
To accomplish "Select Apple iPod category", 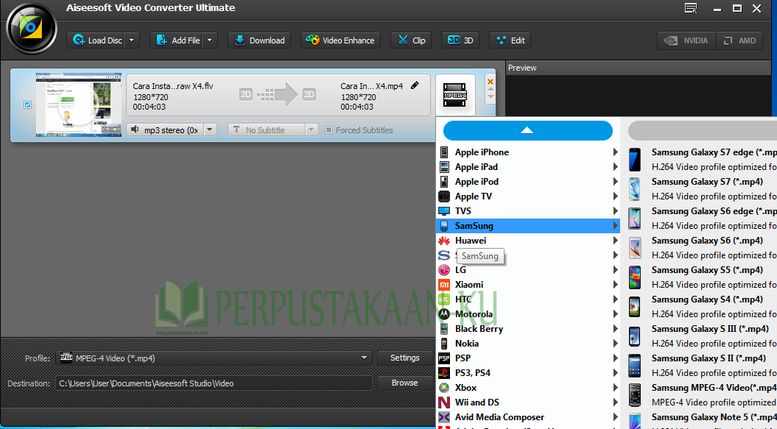I will (x=528, y=181).
